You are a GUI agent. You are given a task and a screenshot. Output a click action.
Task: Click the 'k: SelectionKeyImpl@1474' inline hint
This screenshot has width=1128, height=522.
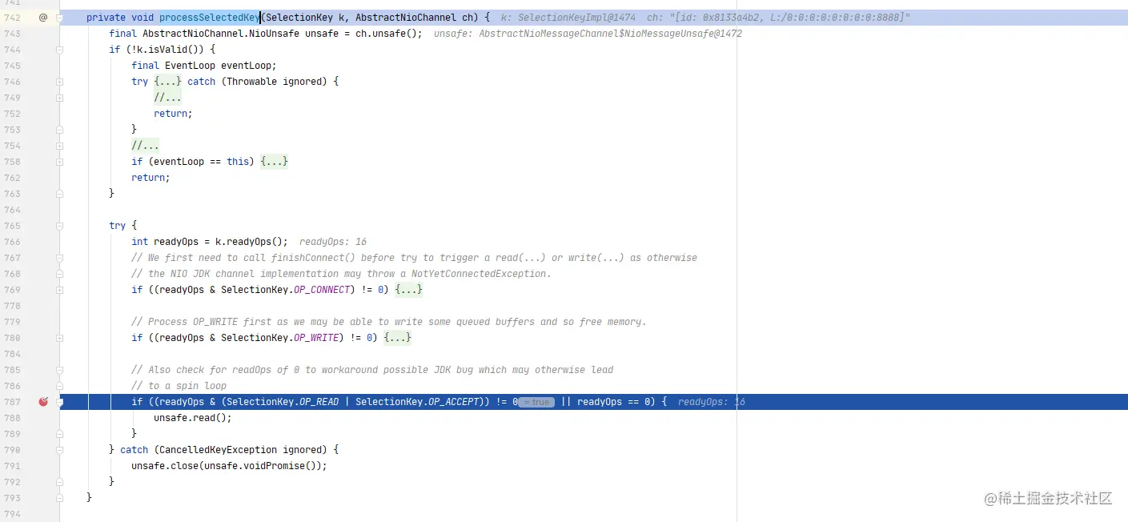tap(568, 18)
